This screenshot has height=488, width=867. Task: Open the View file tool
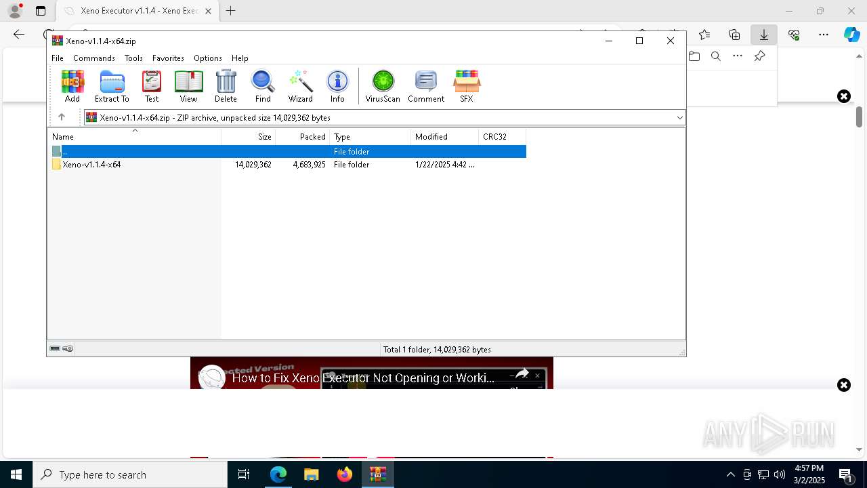pyautogui.click(x=188, y=86)
